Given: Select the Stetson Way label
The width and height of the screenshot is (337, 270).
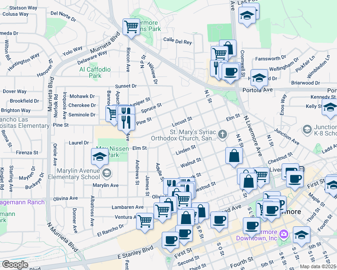Looking at the screenshot, I should pyautogui.click(x=23, y=8).
